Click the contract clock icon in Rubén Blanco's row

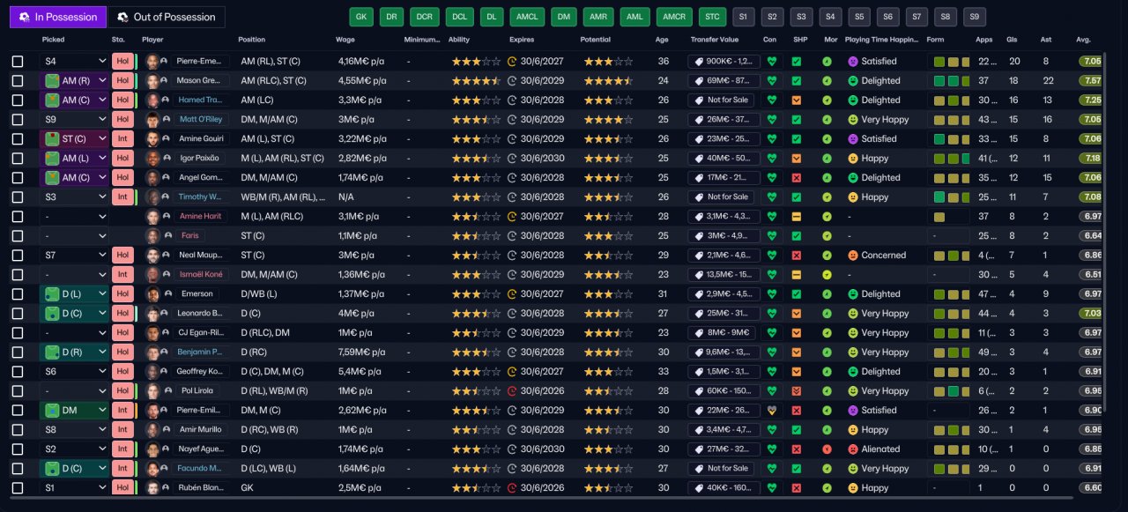[x=513, y=488]
